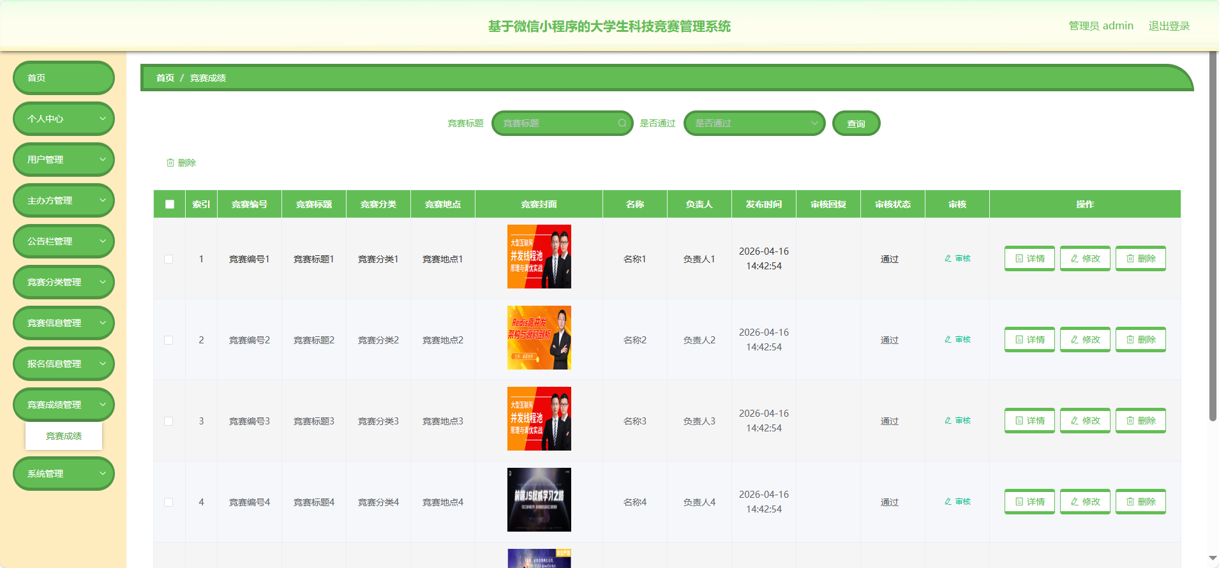This screenshot has width=1219, height=568.
Task: Toggle the select-all checkbox in table header
Action: [170, 204]
